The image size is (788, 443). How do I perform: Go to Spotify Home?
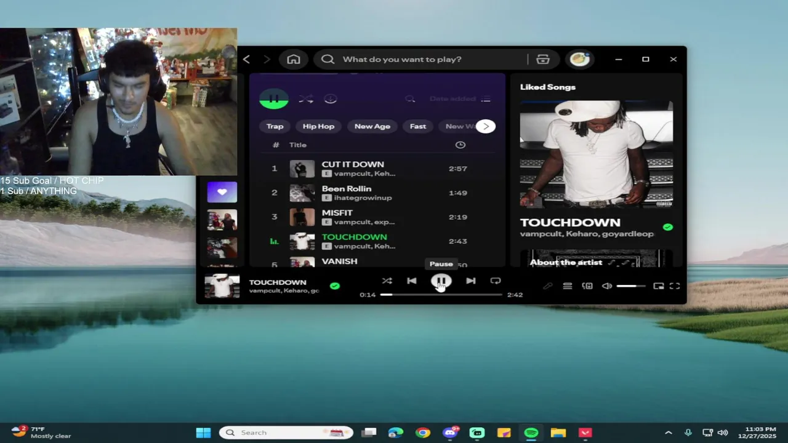tap(294, 59)
